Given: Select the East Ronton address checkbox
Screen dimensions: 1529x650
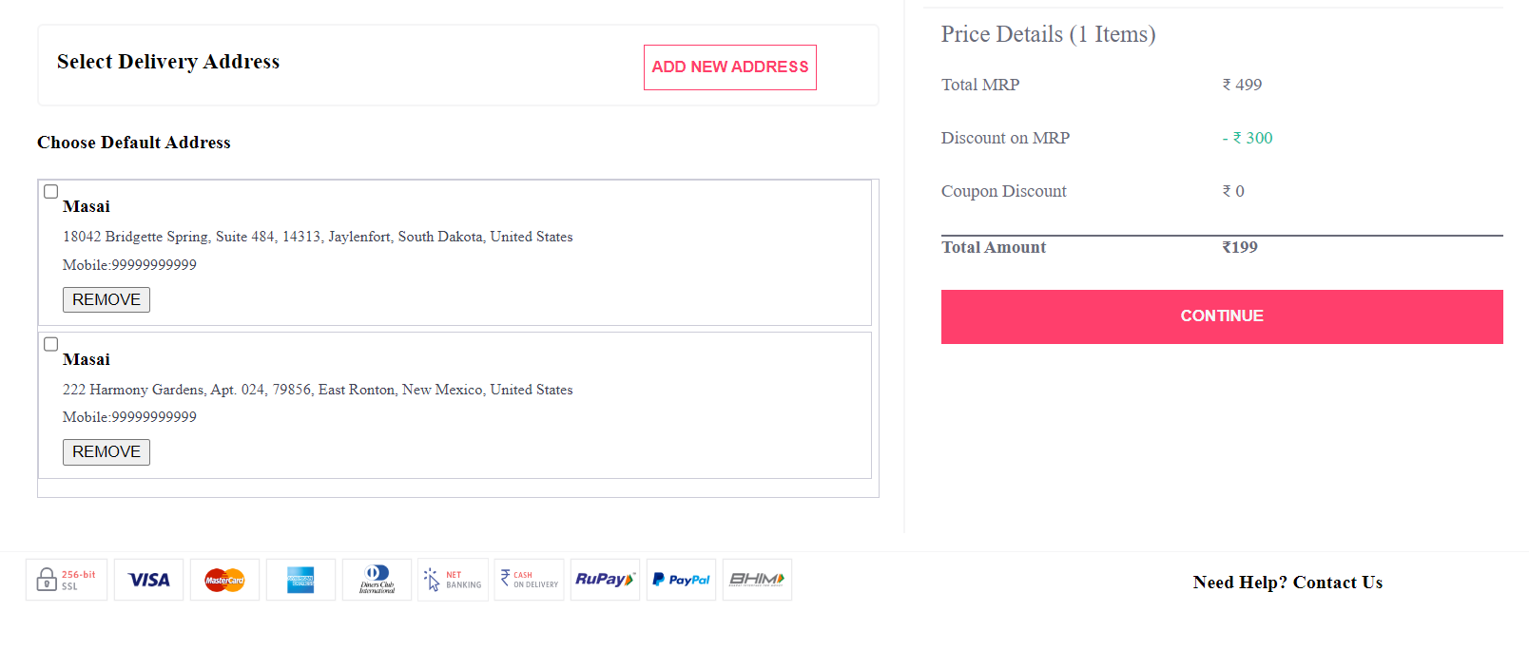Looking at the screenshot, I should pyautogui.click(x=50, y=344).
